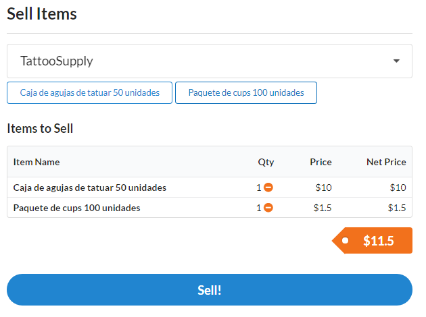
Task: Click the blue Sell! button
Action: (x=210, y=290)
